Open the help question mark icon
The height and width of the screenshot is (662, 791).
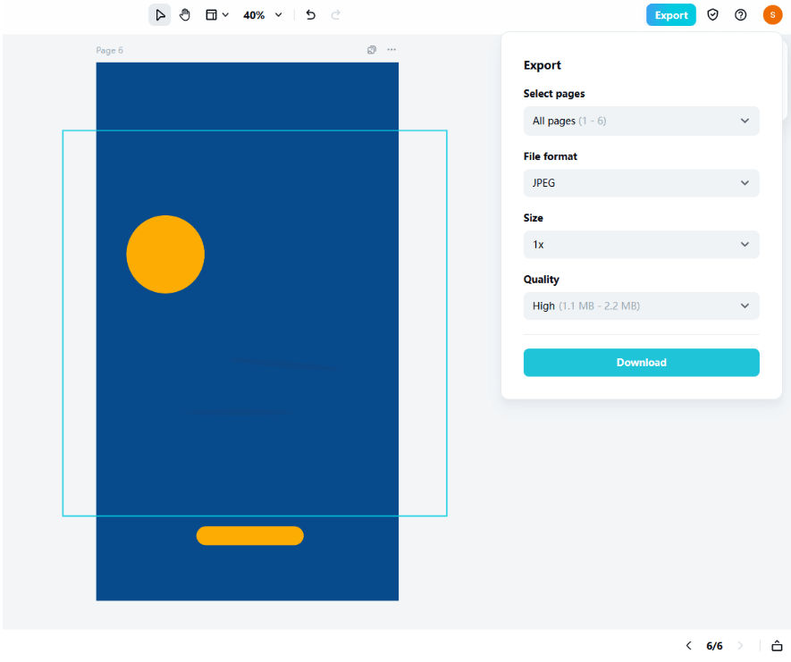coord(740,15)
